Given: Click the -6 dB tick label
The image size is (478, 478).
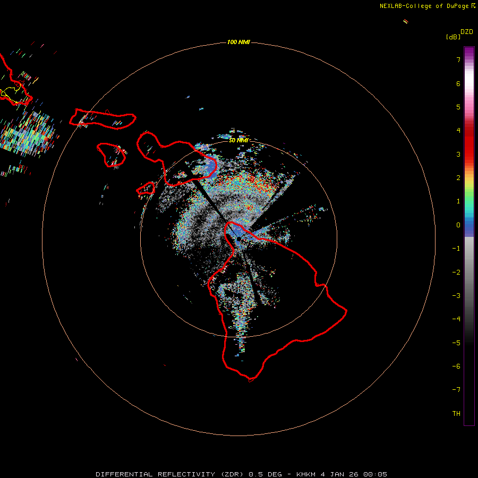Looking at the screenshot, I should tap(456, 366).
